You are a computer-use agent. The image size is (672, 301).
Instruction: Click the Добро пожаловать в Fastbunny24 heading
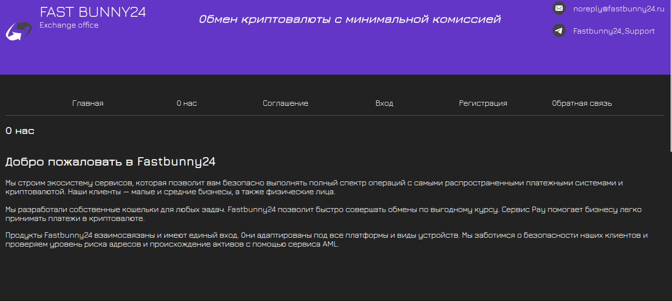pos(111,161)
